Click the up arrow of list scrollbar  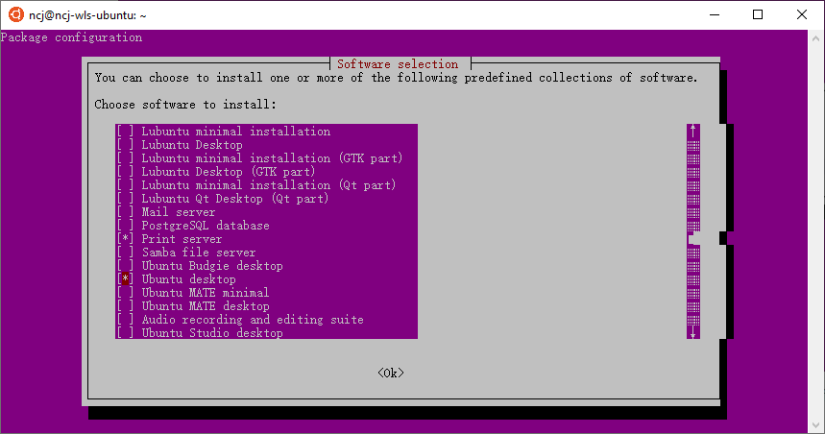[692, 131]
